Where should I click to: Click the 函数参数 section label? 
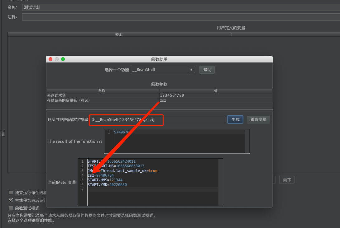pos(159,84)
